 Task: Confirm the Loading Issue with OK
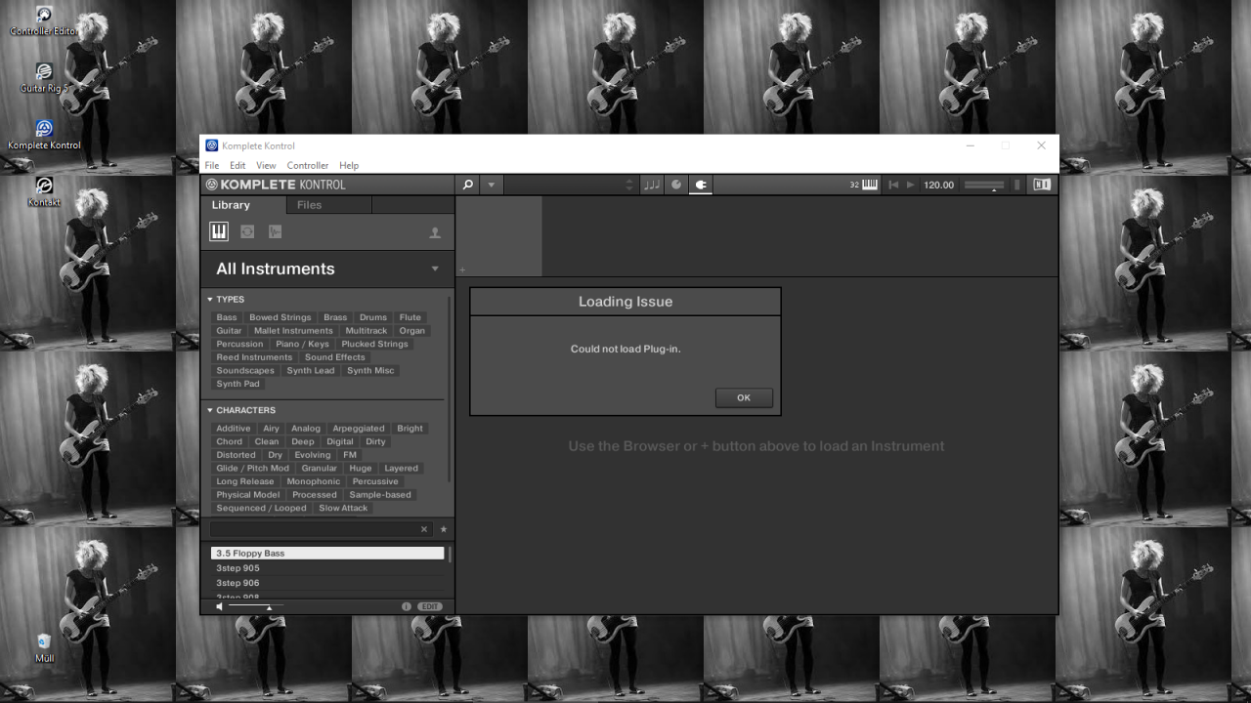744,397
